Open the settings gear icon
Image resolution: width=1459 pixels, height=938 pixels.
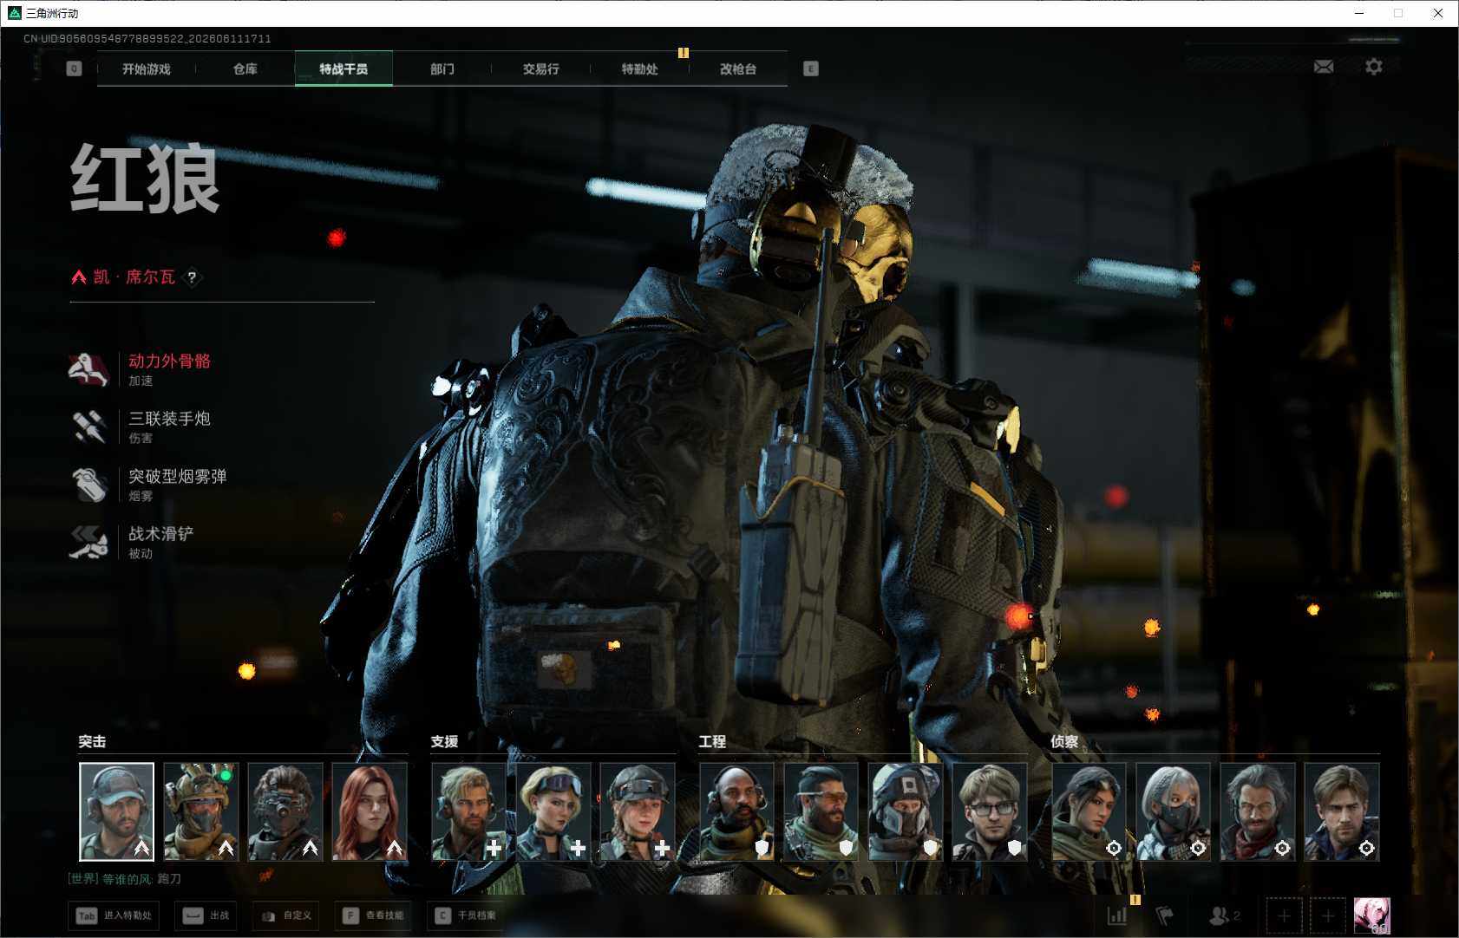pos(1374,67)
